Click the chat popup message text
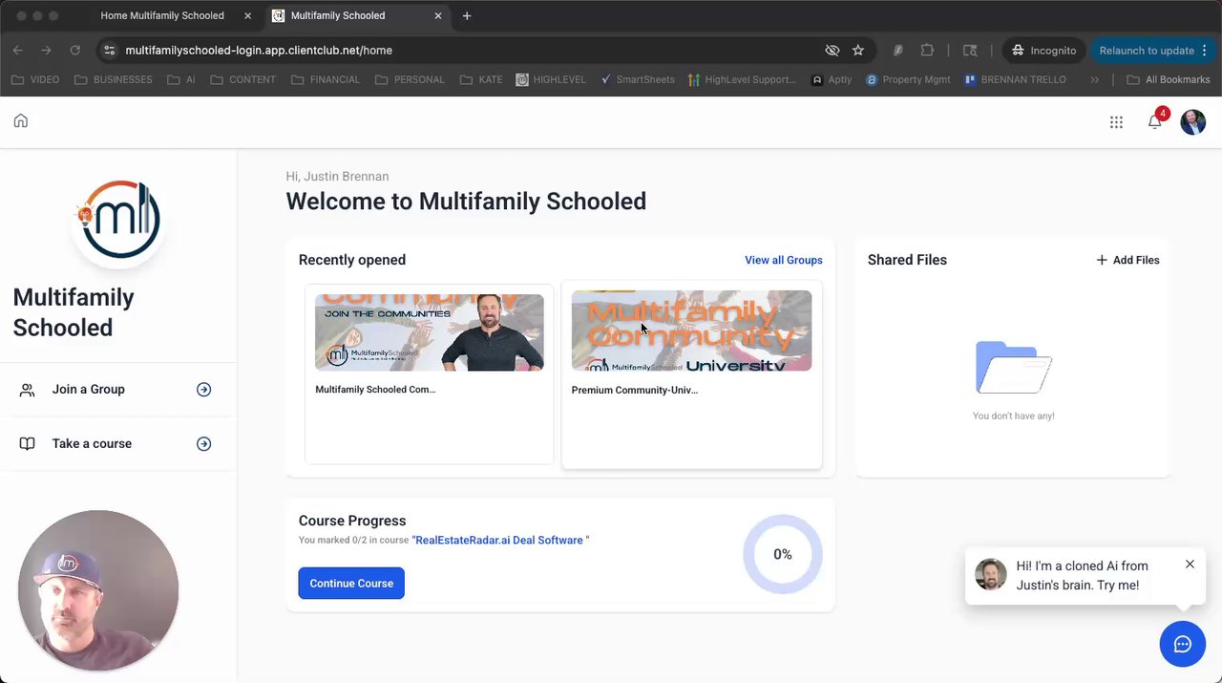The width and height of the screenshot is (1222, 683). pos(1083,575)
